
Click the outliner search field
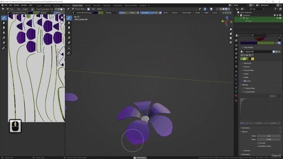pyautogui.click(x=257, y=9)
